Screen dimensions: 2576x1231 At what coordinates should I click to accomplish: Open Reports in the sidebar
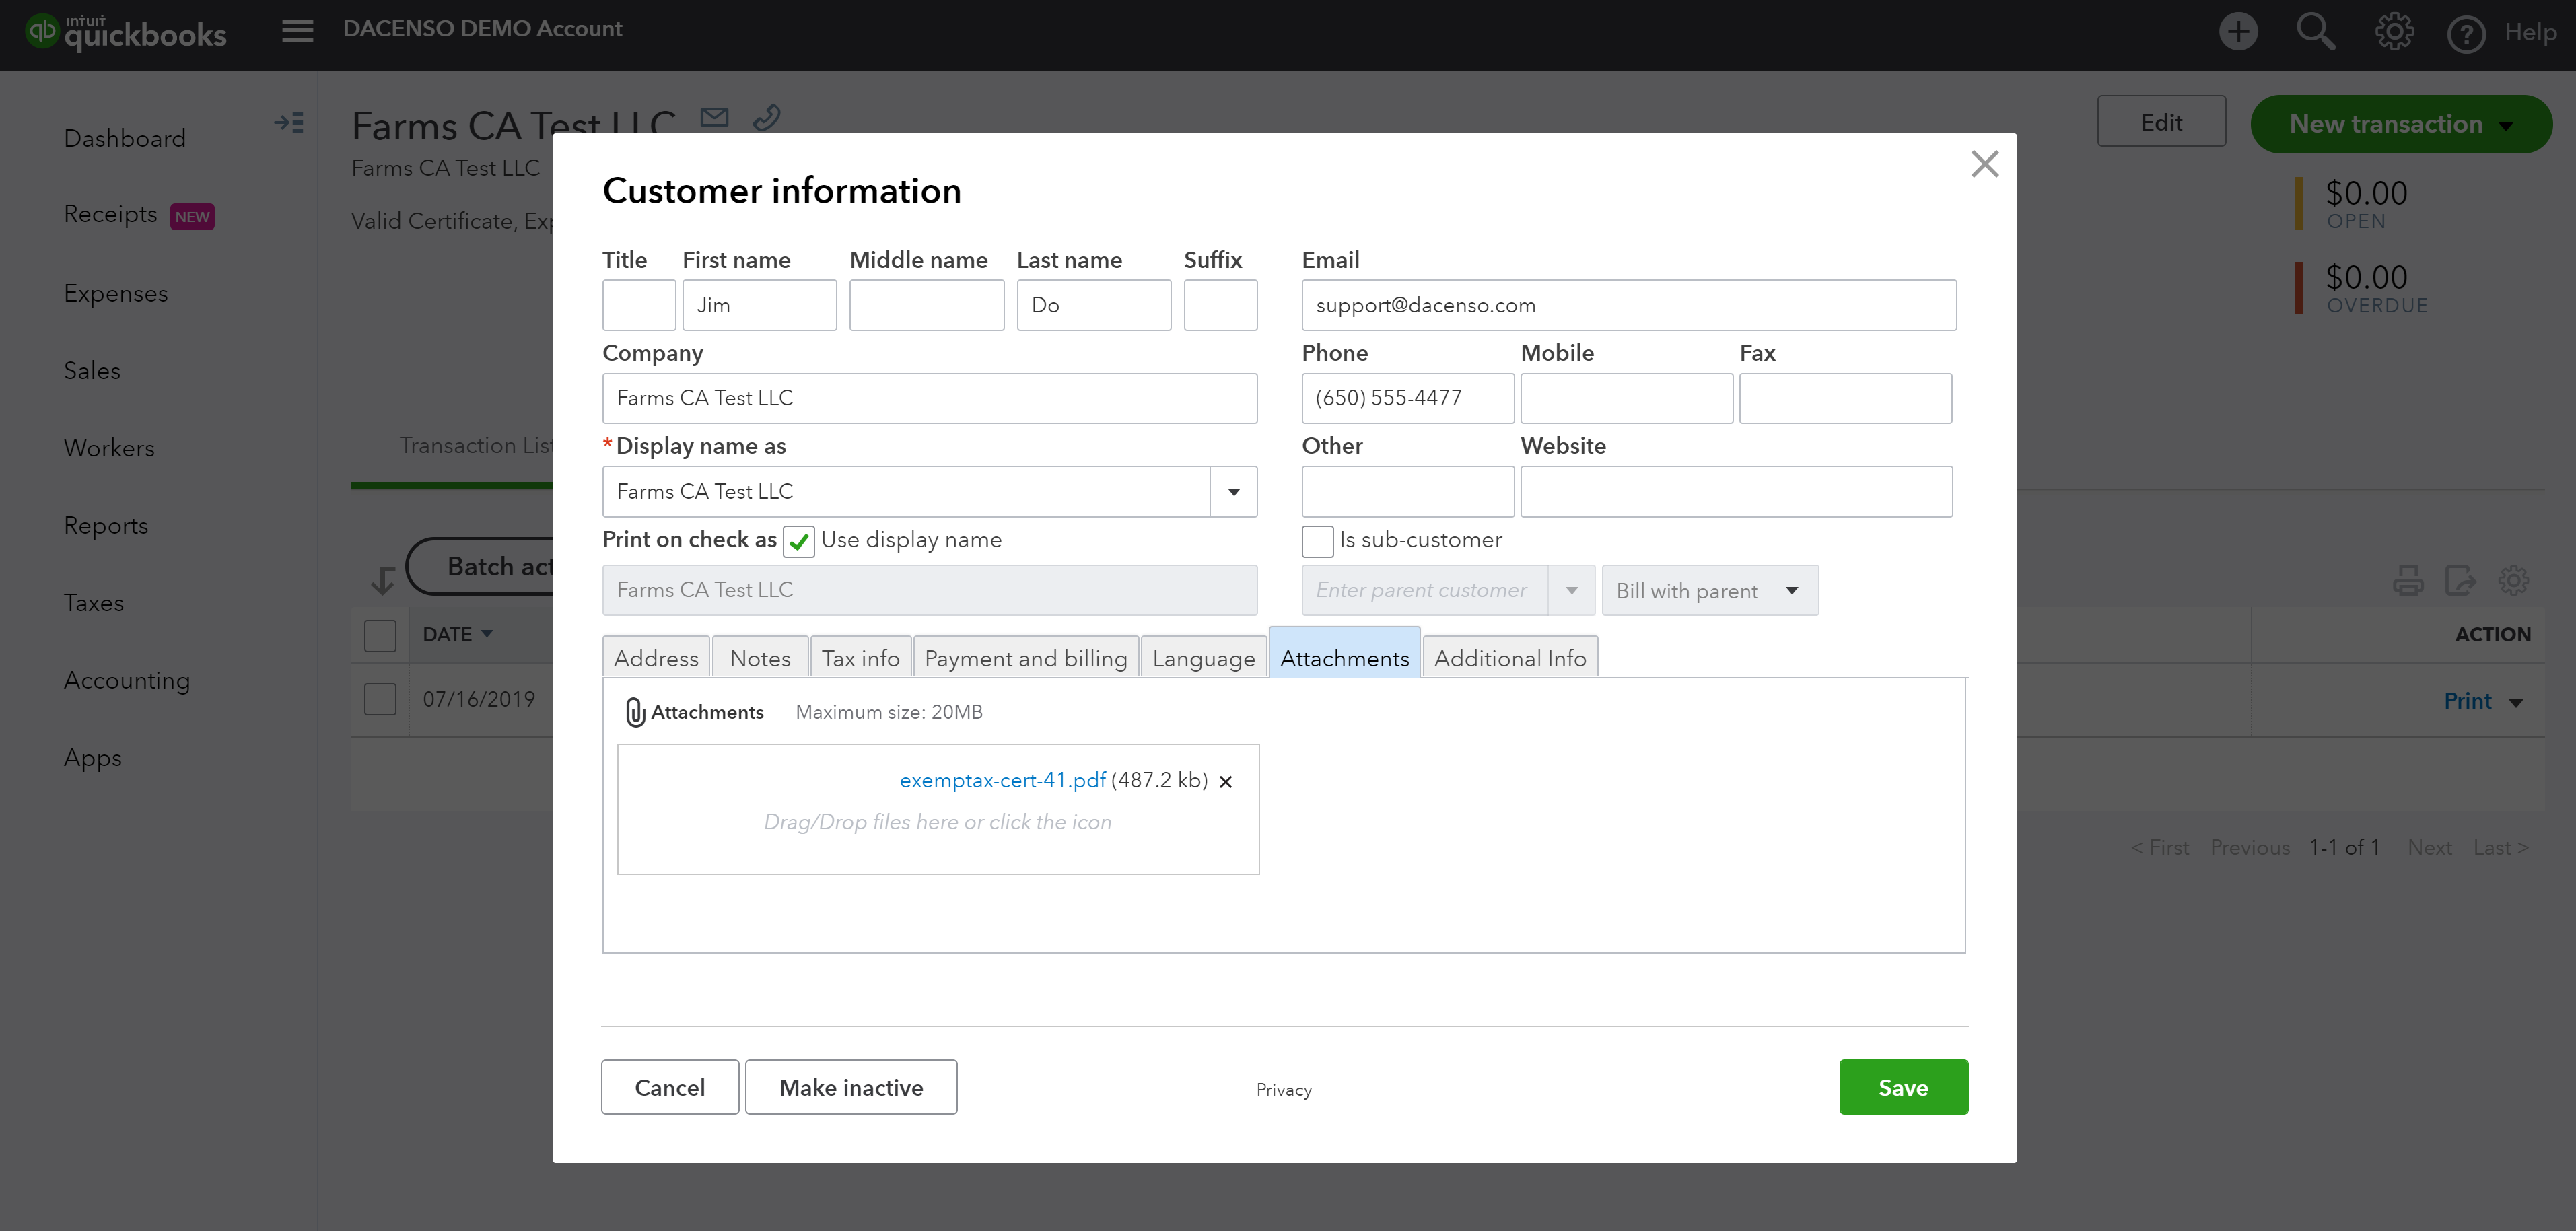coord(106,526)
